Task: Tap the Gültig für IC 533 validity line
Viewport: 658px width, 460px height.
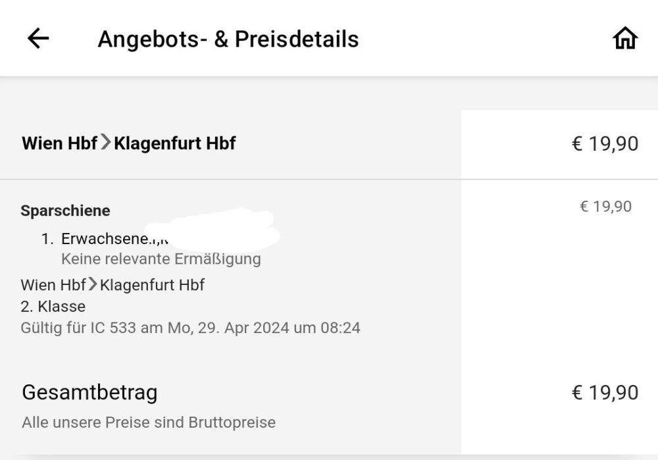Action: click(x=190, y=327)
